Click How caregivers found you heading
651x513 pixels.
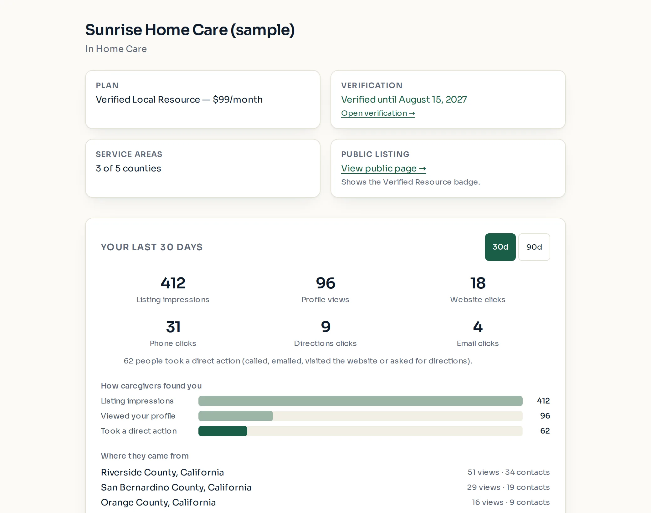[151, 386]
